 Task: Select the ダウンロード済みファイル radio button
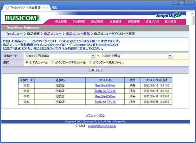[91, 62]
